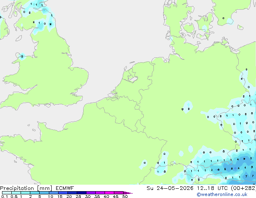Screen dimensions: 256x198
Task: Click the 40–45 mm magenta swatch
Action: pos(109,193)
